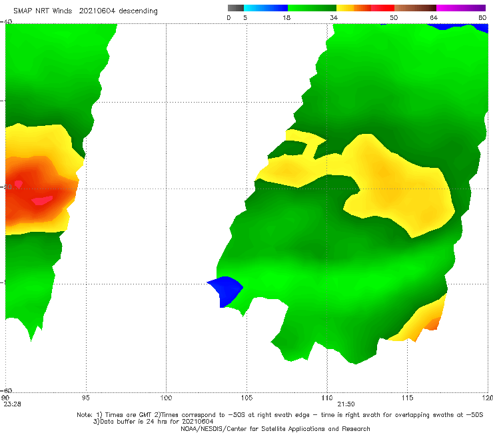Click the orange patch at the right swath's bottom
Image resolution: width=493 pixels, height=433 pixels.
click(x=432, y=324)
